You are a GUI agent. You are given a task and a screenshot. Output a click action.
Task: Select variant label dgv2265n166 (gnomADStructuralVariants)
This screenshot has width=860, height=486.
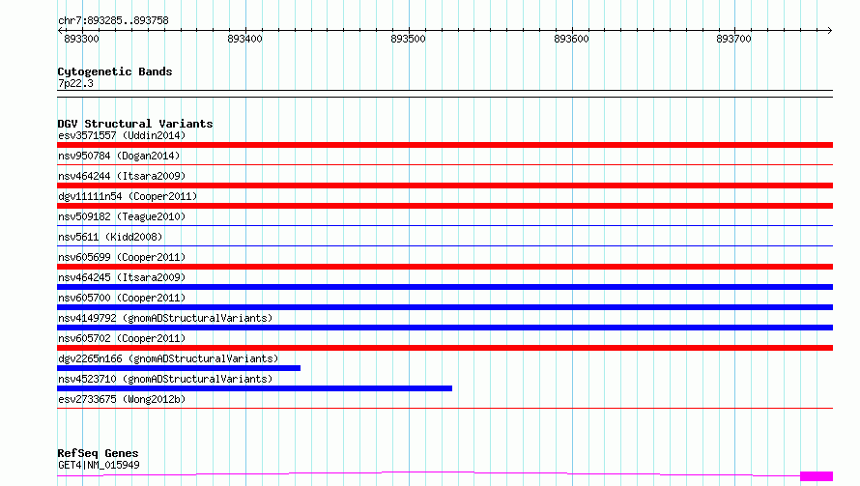(x=168, y=358)
